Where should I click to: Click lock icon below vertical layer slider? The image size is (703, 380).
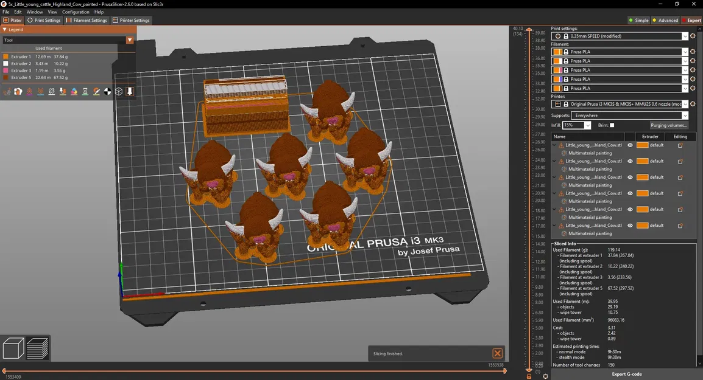529,376
